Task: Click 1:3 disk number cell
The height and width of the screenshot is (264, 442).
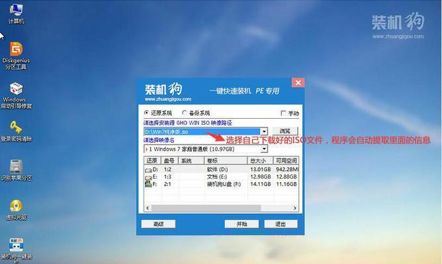Action: [167, 177]
